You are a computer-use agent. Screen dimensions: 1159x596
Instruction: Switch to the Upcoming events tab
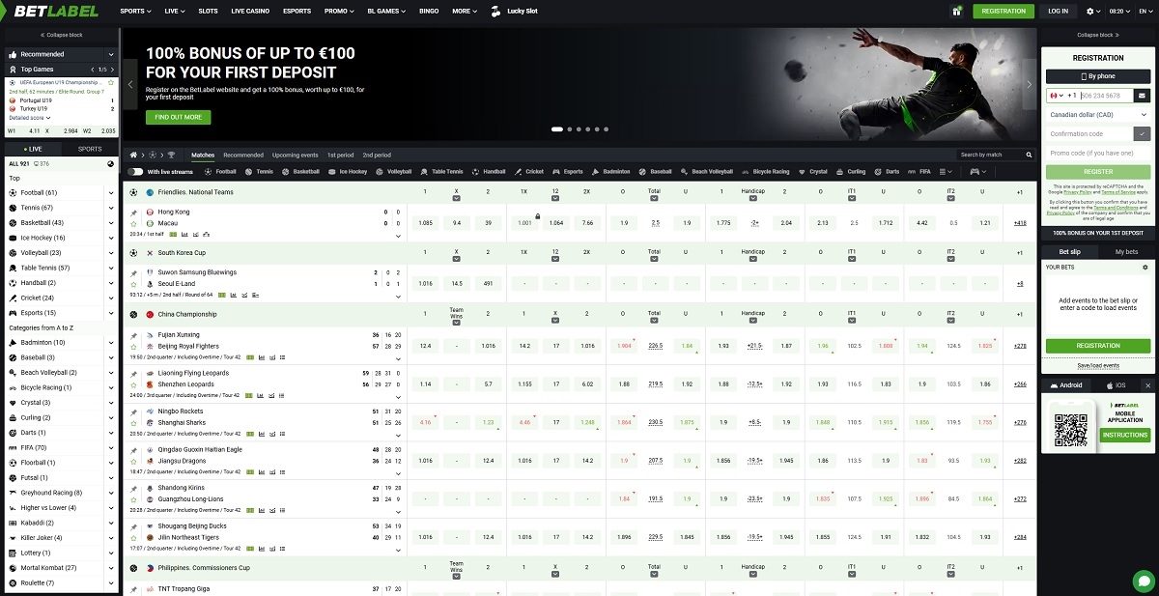[x=295, y=155]
